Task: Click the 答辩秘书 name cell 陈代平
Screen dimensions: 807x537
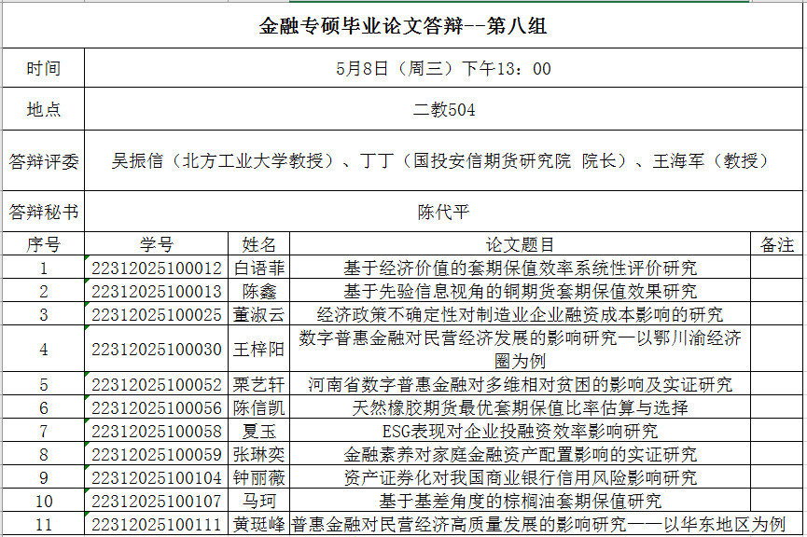Action: pos(443,212)
